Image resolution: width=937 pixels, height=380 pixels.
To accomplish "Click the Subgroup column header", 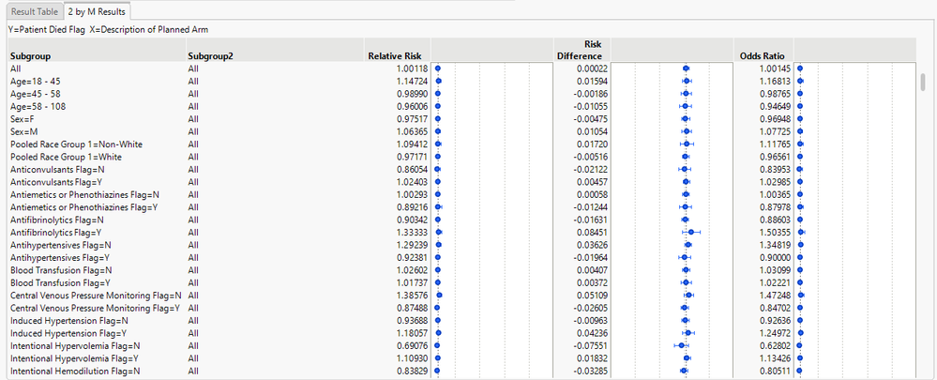I will pyautogui.click(x=29, y=55).
